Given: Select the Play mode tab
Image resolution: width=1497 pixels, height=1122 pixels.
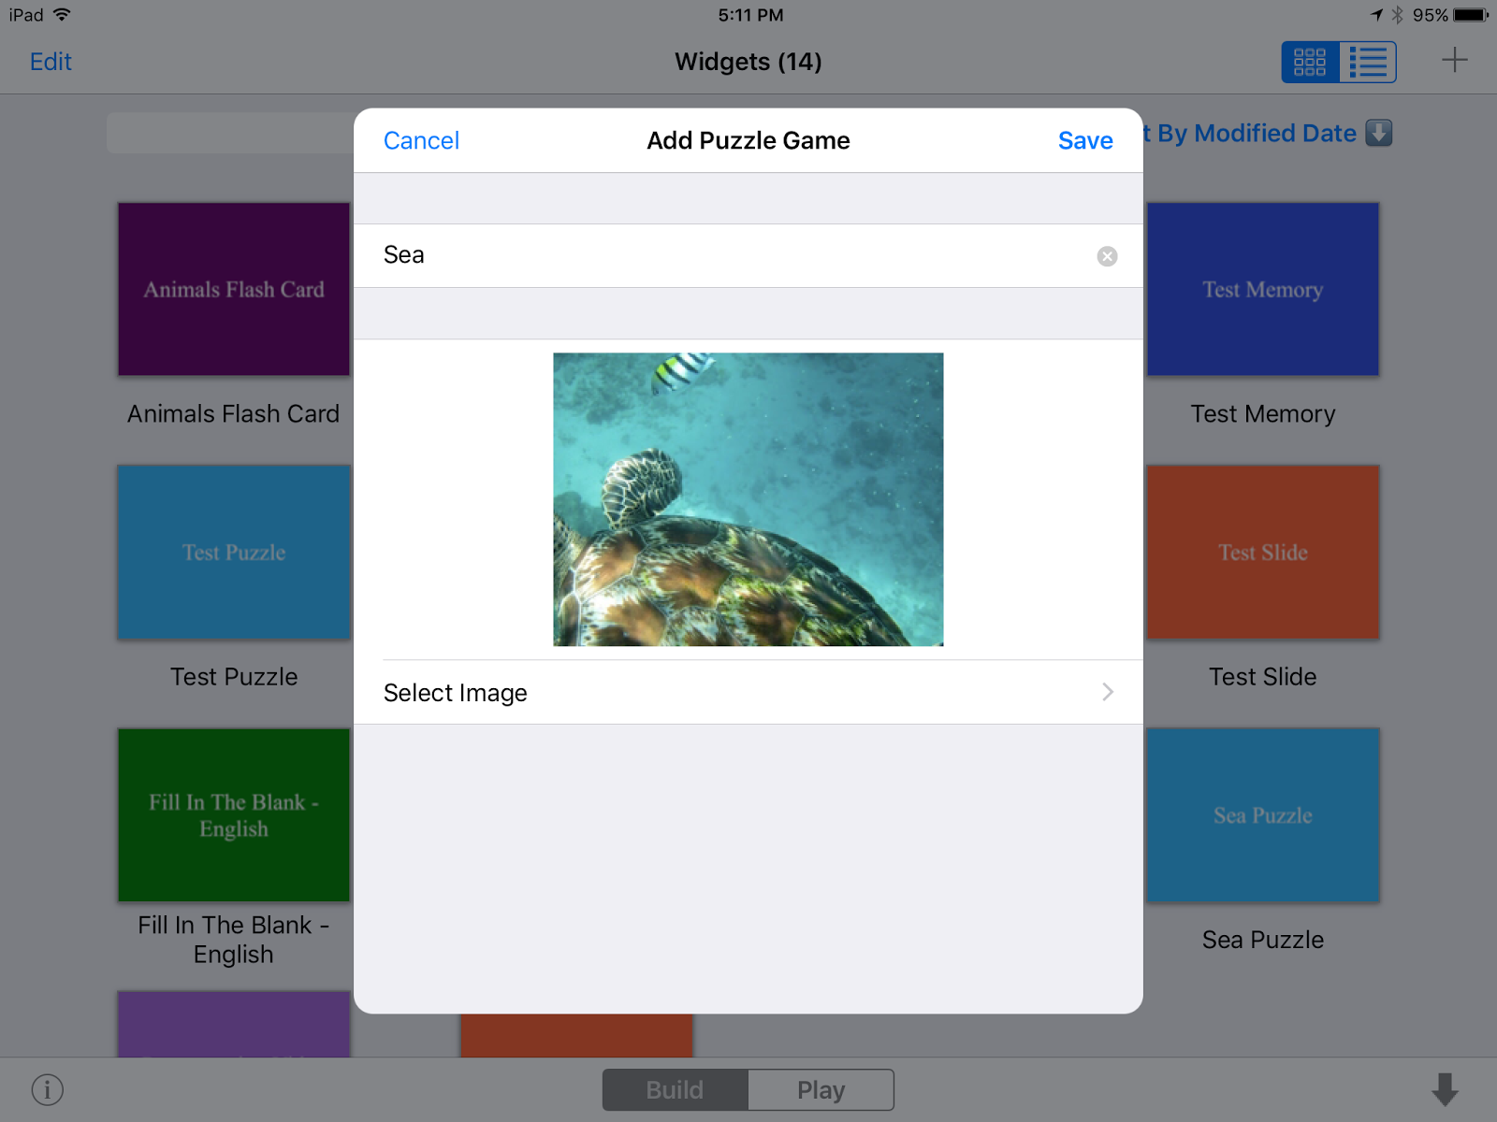Looking at the screenshot, I should (821, 1090).
